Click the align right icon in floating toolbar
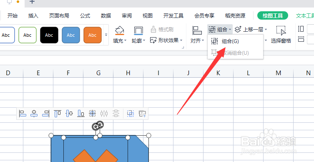The width and height of the screenshot is (314, 162). pyautogui.click(x=45, y=114)
